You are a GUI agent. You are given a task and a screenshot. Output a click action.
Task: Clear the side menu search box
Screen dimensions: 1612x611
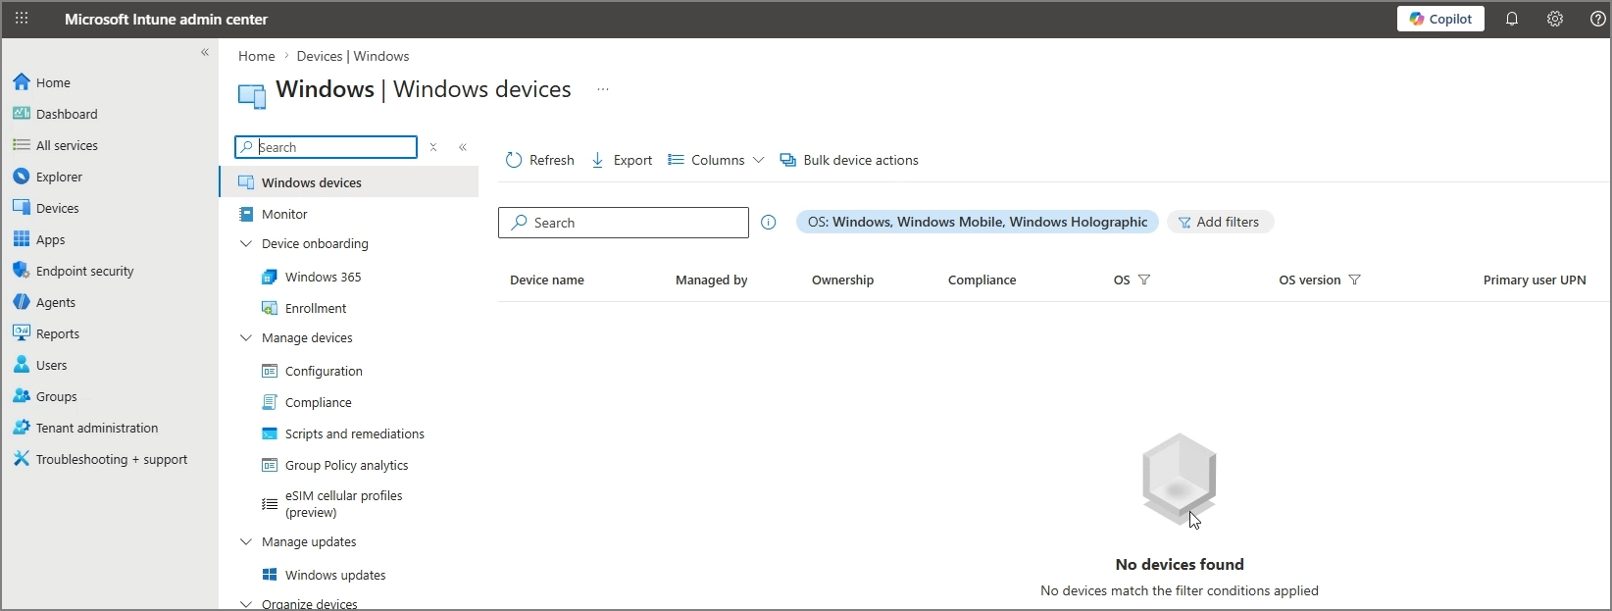(x=433, y=147)
